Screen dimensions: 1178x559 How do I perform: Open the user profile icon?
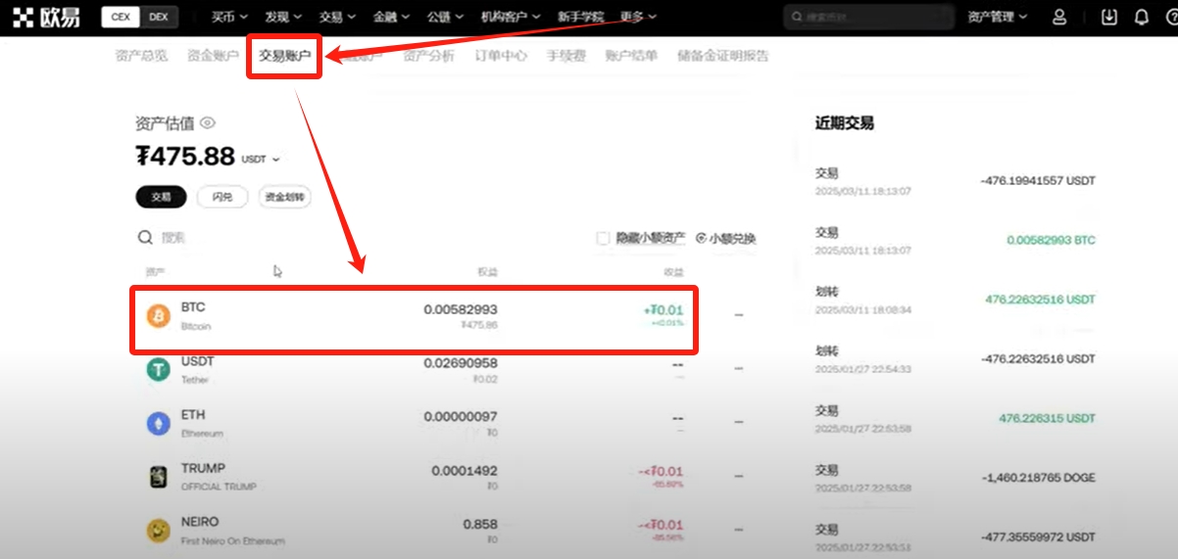tap(1059, 17)
